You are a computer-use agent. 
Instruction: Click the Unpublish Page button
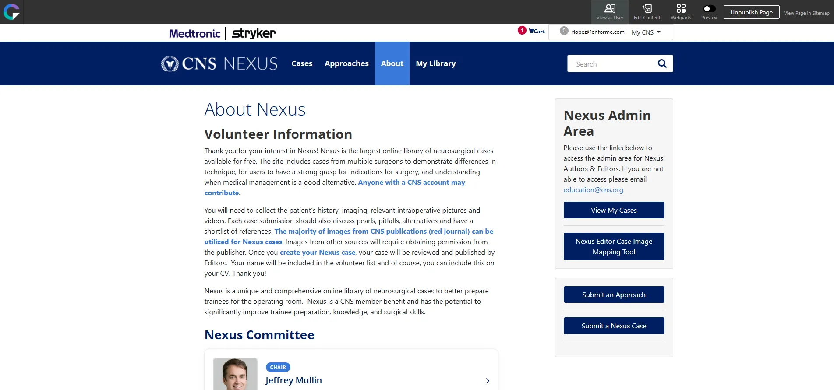coord(752,12)
